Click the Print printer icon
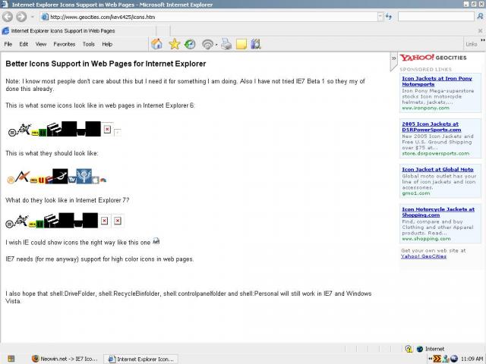The height and width of the screenshot is (364, 486). [226, 44]
